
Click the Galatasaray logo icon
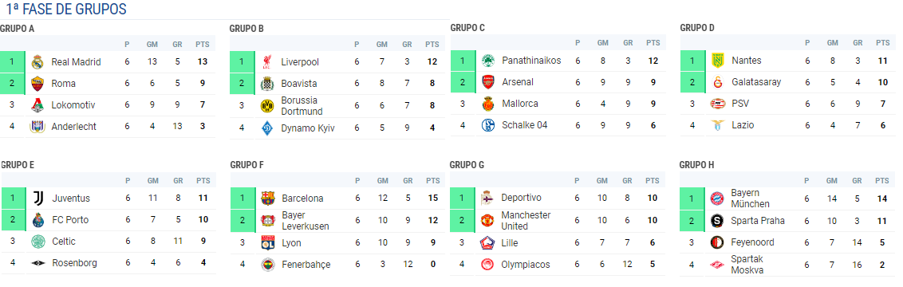click(x=718, y=82)
